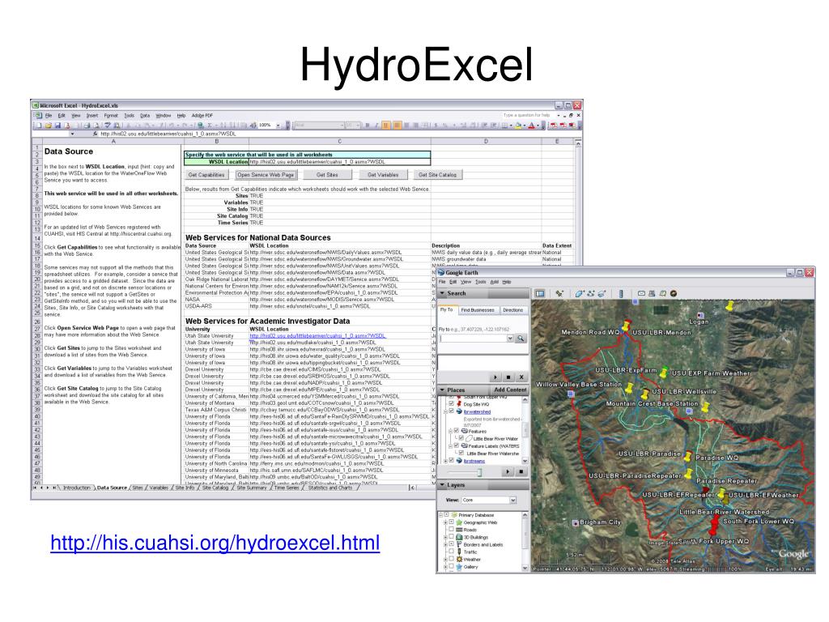Click the Email envelope icon in Google Earth
829x622 pixels.
[641, 293]
